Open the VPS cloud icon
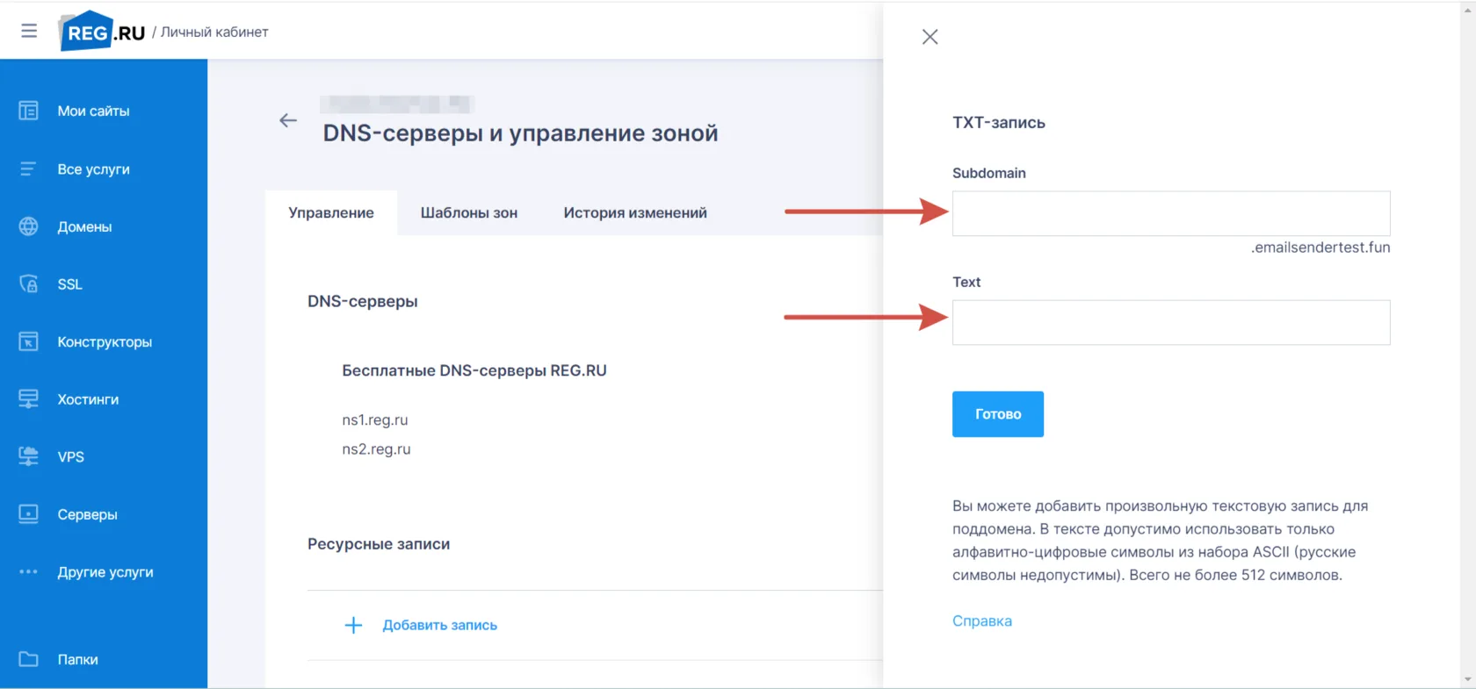 tap(28, 456)
